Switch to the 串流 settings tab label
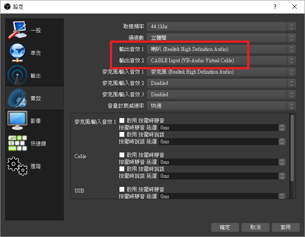 pyautogui.click(x=36, y=53)
